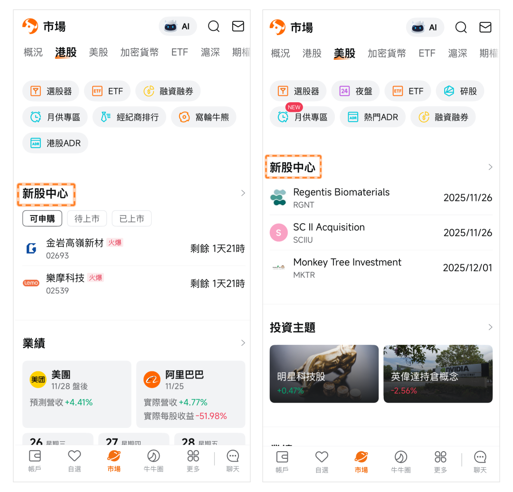Open the mail inbox on 美股 screen
This screenshot has height=492, width=513.
click(x=485, y=28)
